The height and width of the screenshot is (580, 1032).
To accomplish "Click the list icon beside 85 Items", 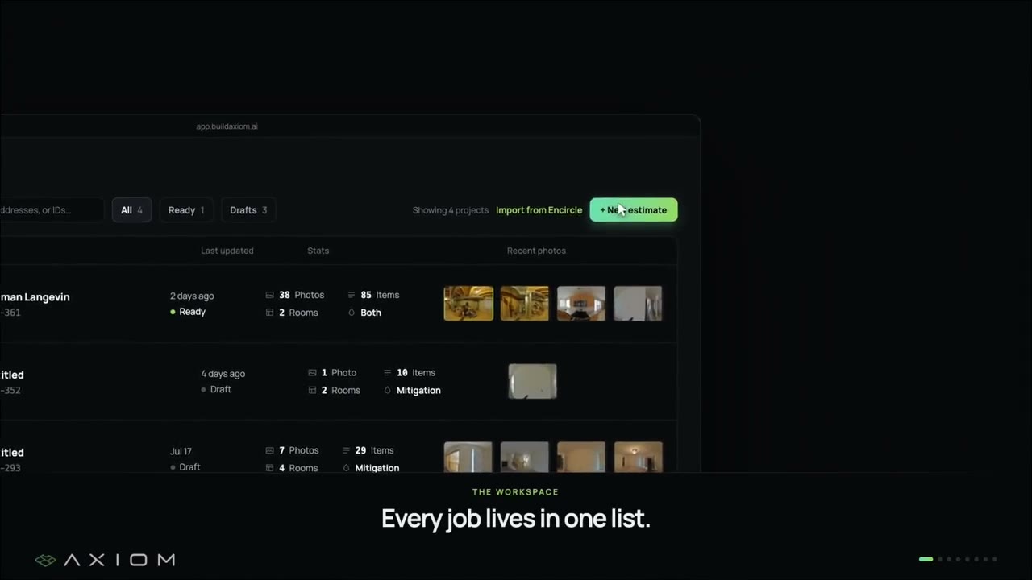I will (x=352, y=295).
